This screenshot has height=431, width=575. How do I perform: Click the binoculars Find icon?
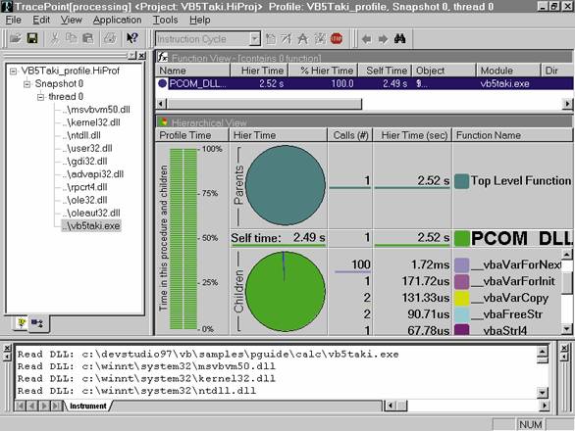399,38
